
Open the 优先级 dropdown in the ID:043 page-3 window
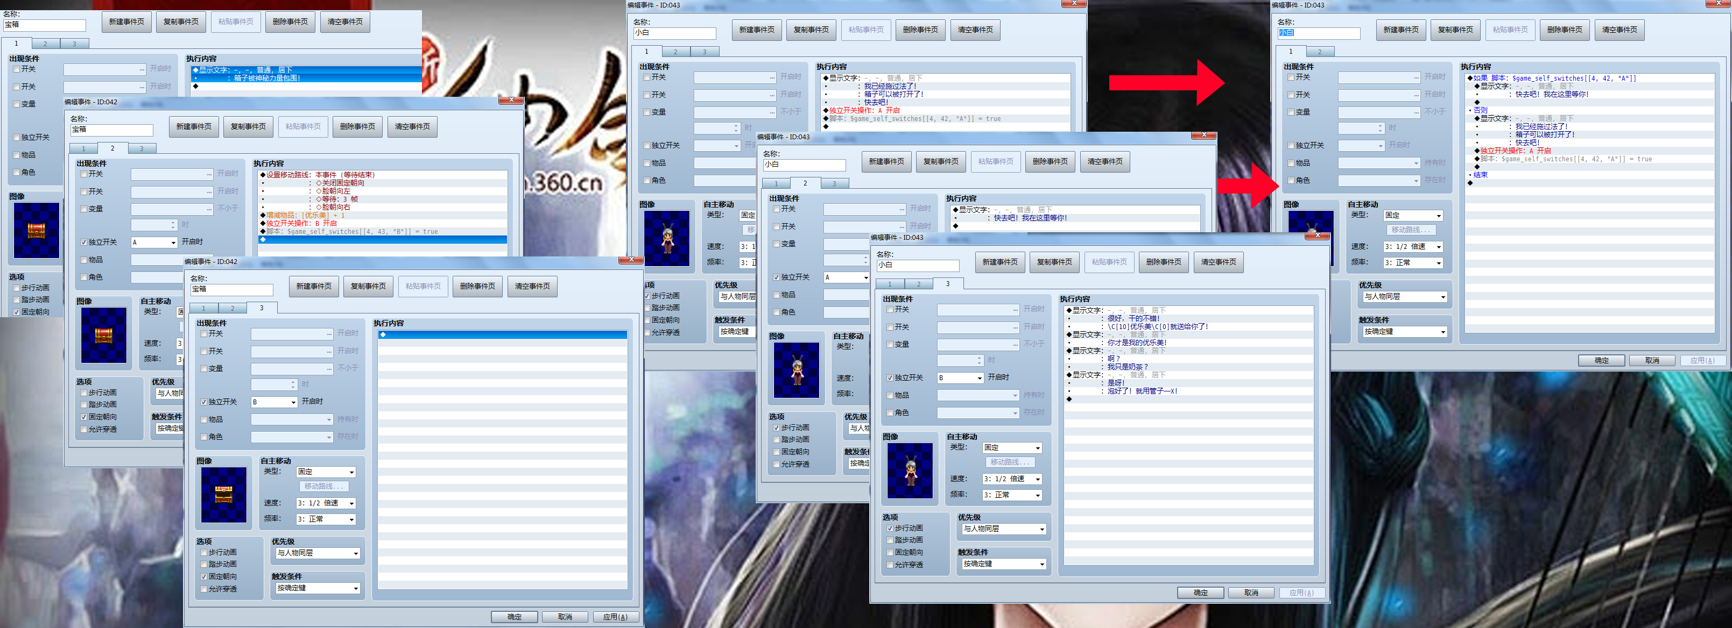coord(1003,529)
